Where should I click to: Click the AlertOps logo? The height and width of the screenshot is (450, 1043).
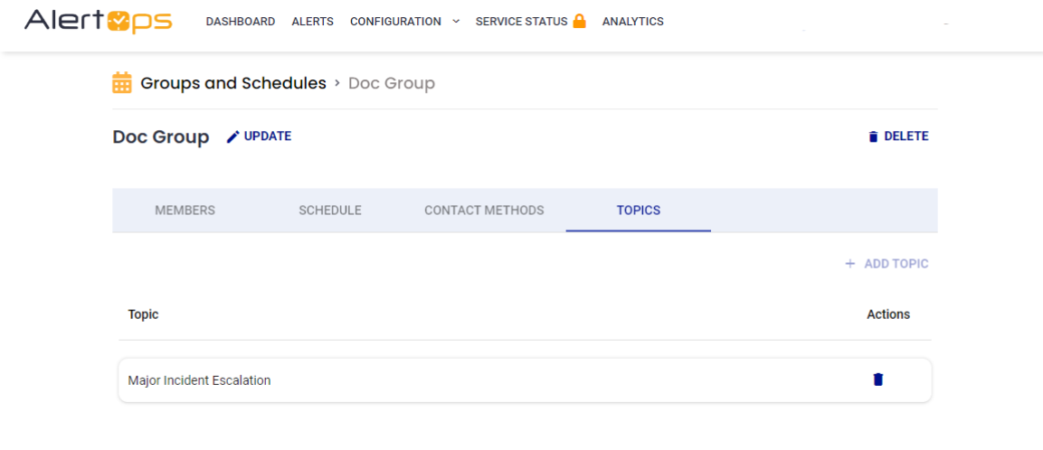[x=98, y=21]
